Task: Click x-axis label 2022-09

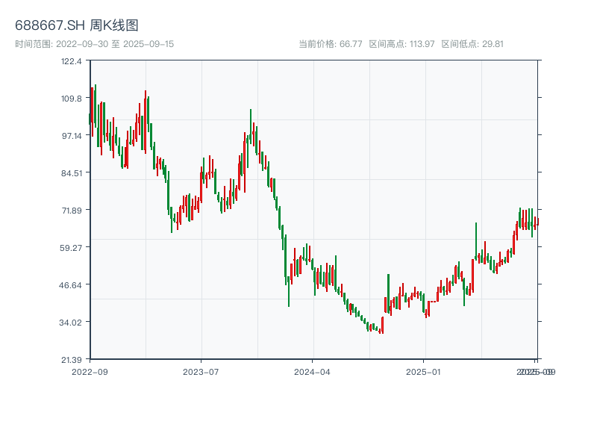Action: pos(90,372)
